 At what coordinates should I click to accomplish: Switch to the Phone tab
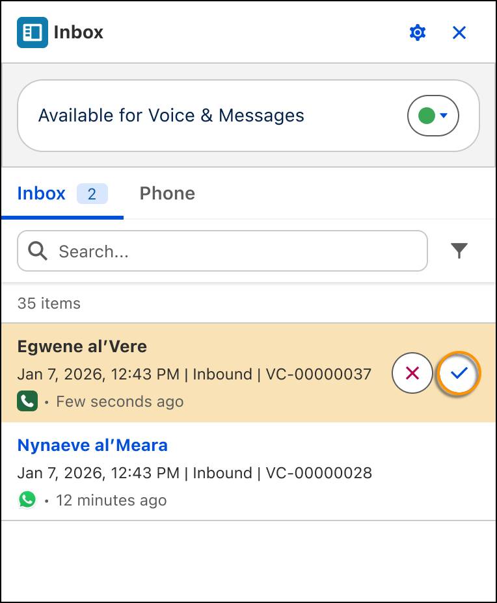pyautogui.click(x=167, y=194)
